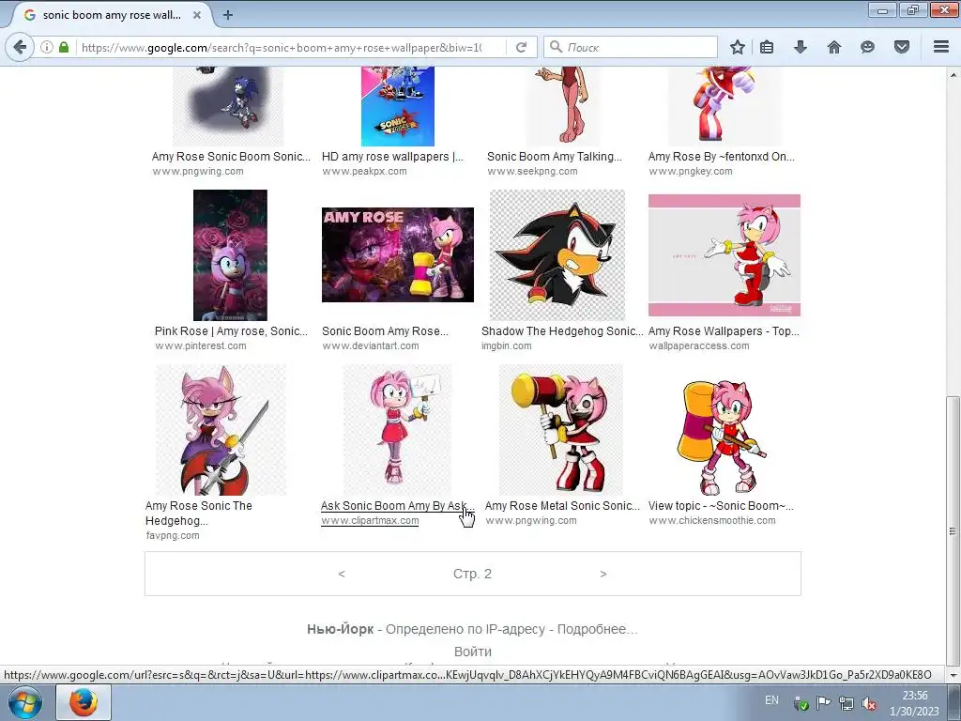Click the EN language indicator

click(771, 700)
